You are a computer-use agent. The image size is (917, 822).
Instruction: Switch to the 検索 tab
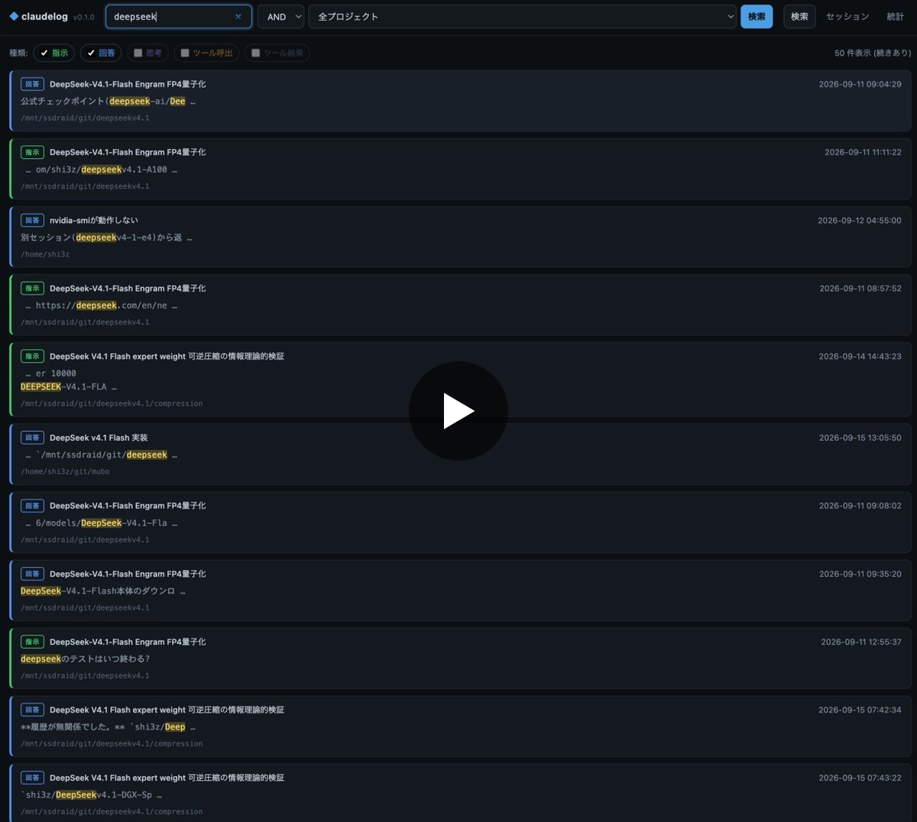point(799,17)
